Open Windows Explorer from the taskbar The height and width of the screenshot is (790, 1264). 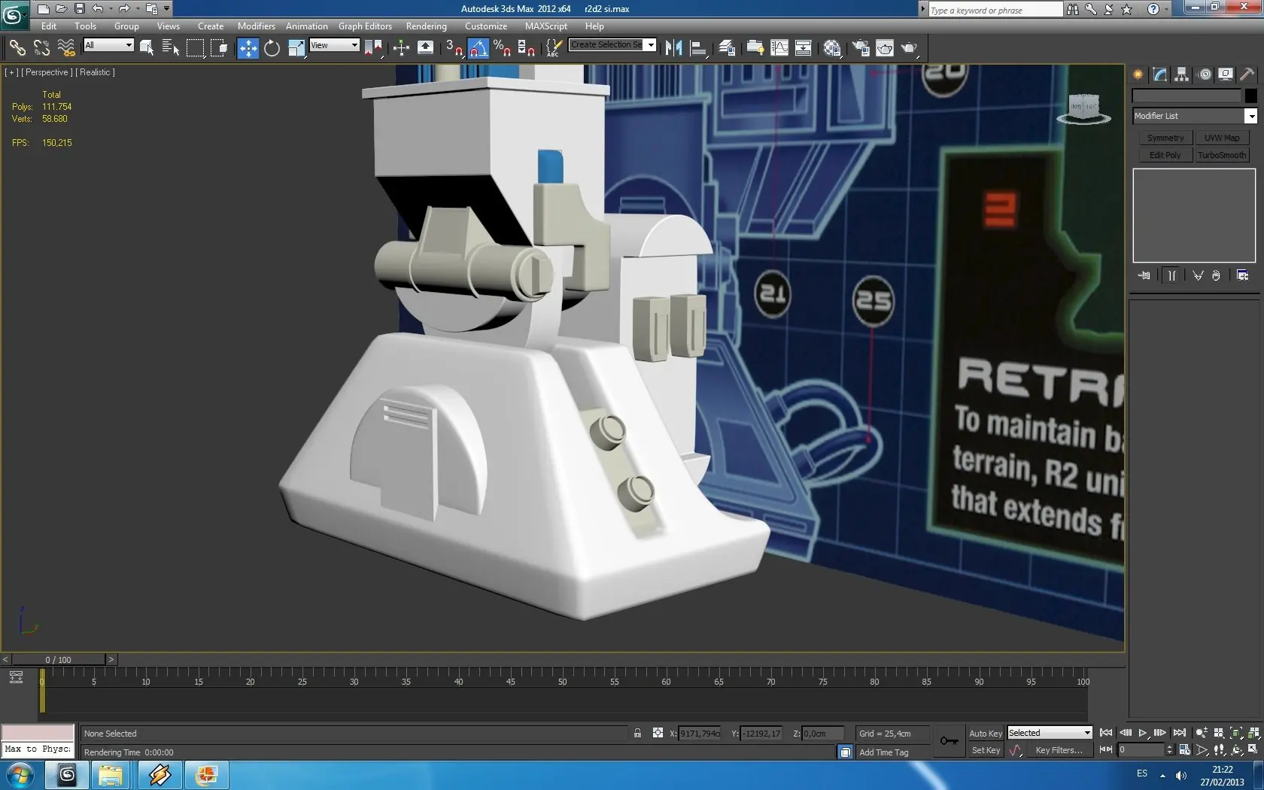110,775
